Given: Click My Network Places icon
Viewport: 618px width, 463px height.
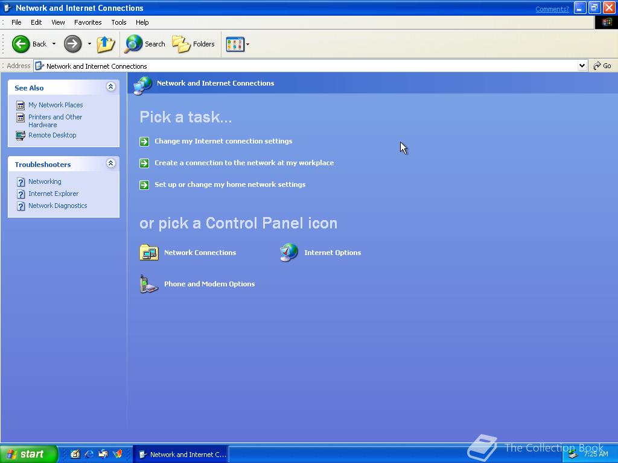Looking at the screenshot, I should [x=21, y=105].
